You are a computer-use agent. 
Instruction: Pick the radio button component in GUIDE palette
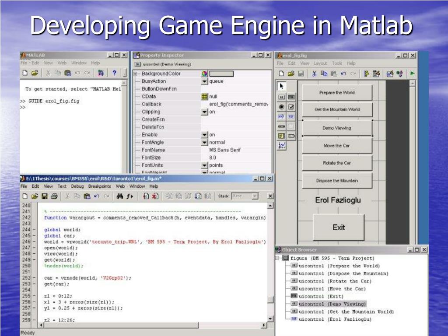tap(281, 107)
